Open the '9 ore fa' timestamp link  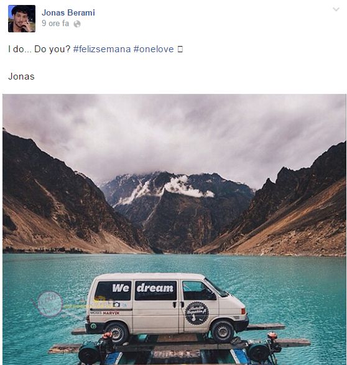pos(55,24)
